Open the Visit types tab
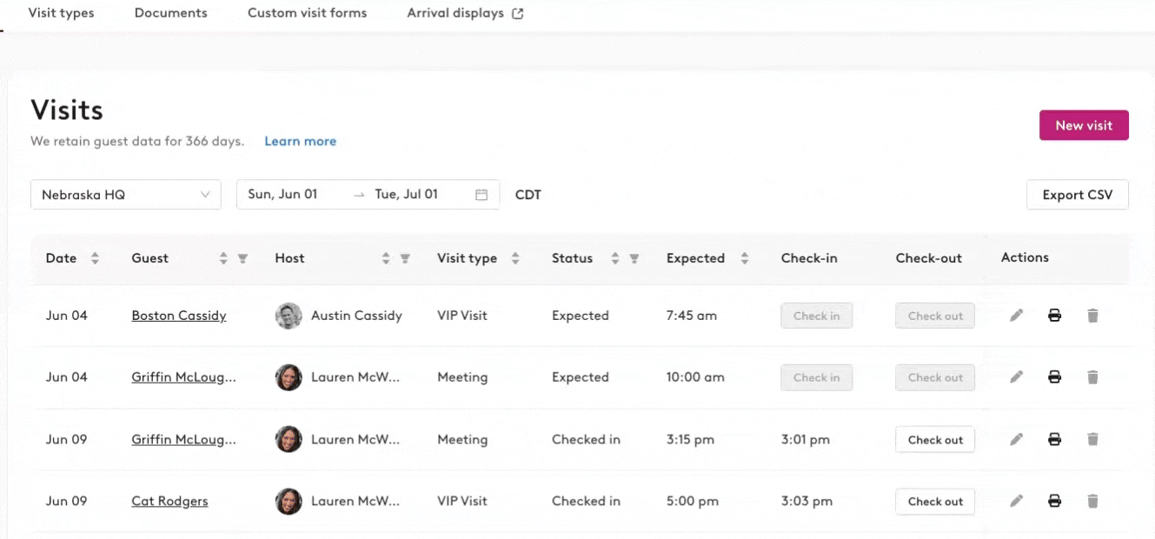Viewport: 1155px width, 539px height. pyautogui.click(x=61, y=13)
